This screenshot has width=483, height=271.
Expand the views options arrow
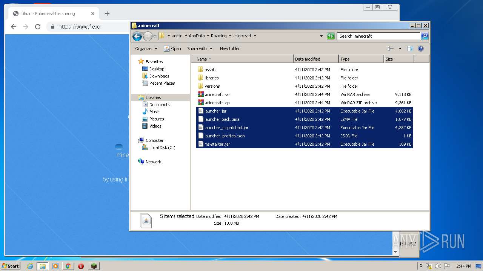click(x=400, y=49)
